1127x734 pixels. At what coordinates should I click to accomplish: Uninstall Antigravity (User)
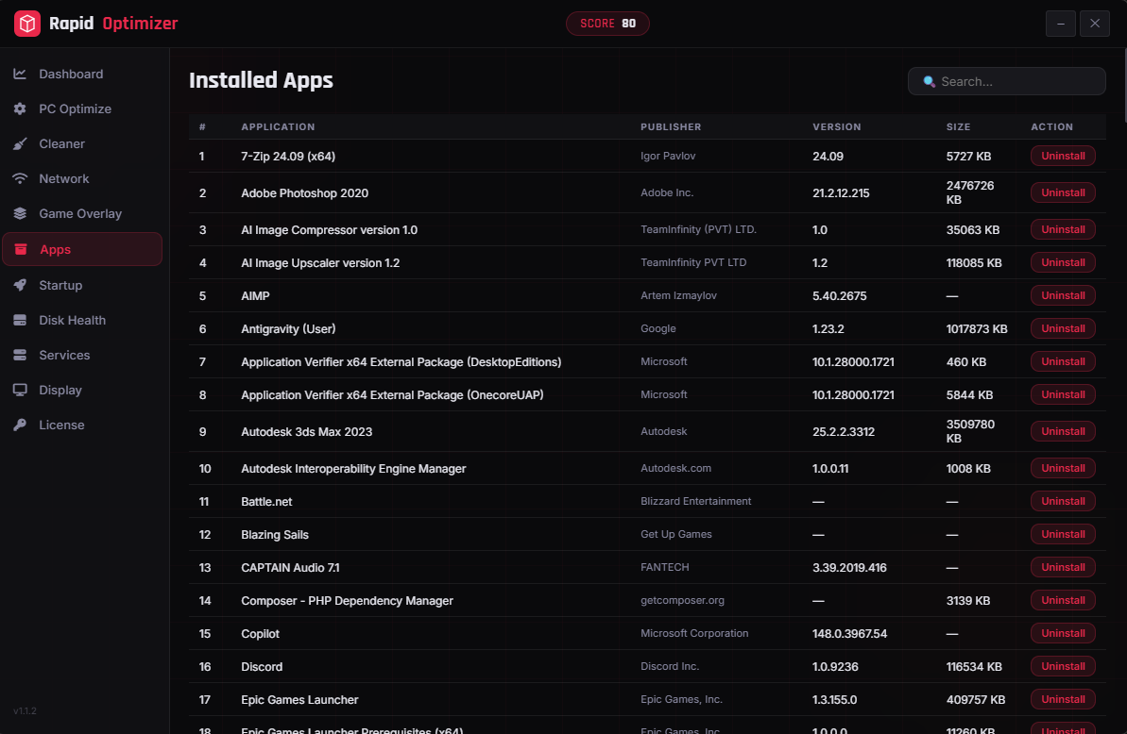click(x=1063, y=328)
